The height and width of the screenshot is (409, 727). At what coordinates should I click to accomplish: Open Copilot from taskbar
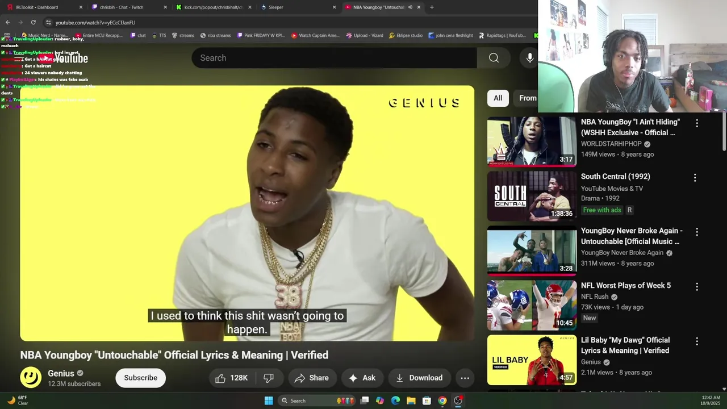click(x=380, y=400)
